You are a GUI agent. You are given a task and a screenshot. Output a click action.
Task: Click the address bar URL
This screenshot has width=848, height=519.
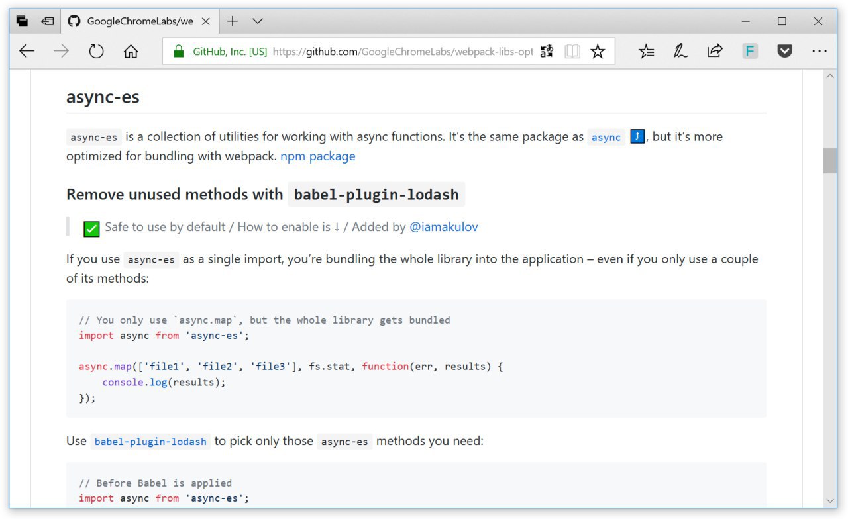403,51
